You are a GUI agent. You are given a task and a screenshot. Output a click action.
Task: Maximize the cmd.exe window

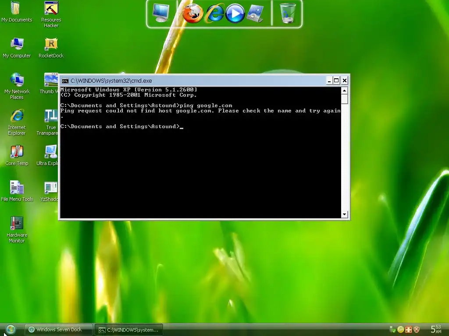point(336,81)
